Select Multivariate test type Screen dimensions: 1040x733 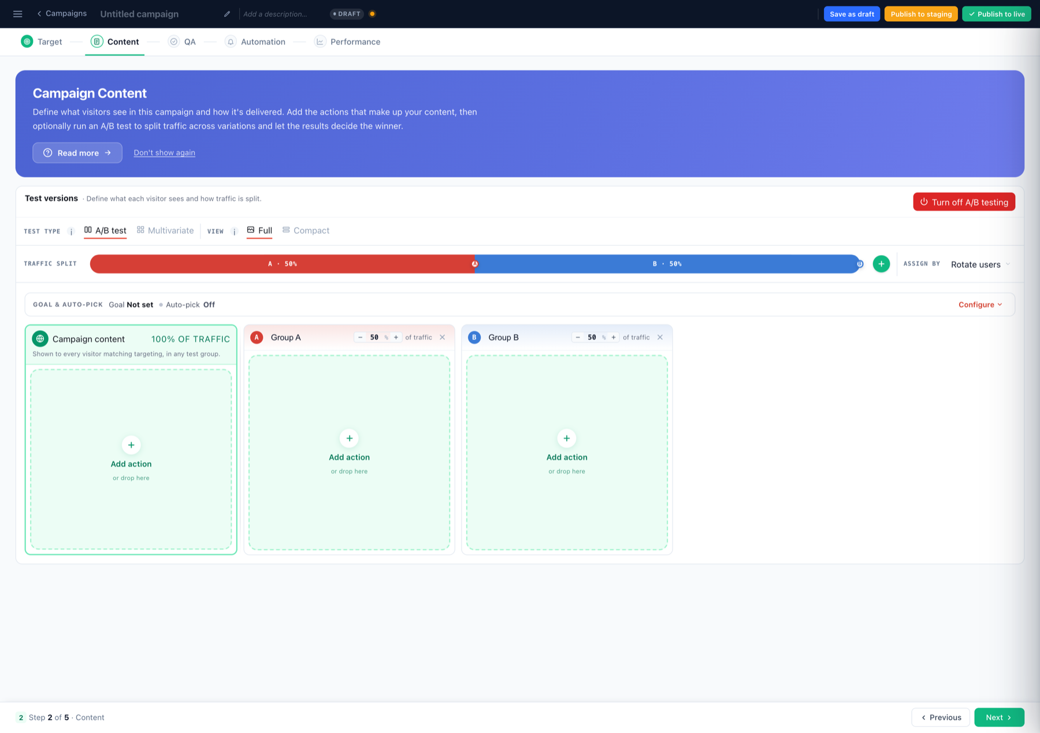click(165, 230)
